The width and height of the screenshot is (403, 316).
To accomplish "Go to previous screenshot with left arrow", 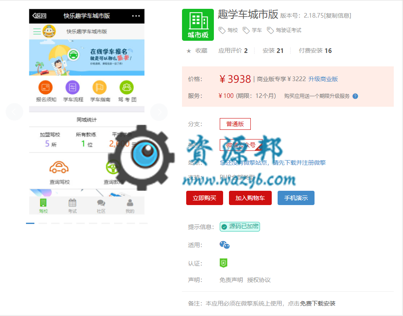I will tap(14, 112).
